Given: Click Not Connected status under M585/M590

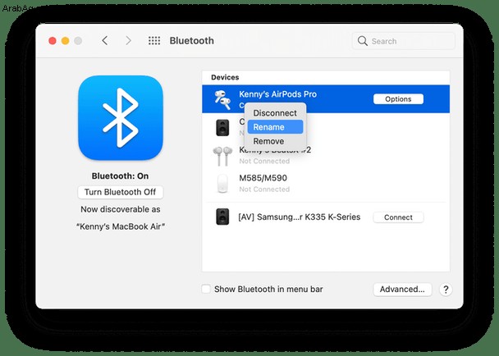Looking at the screenshot, I should click(x=264, y=189).
